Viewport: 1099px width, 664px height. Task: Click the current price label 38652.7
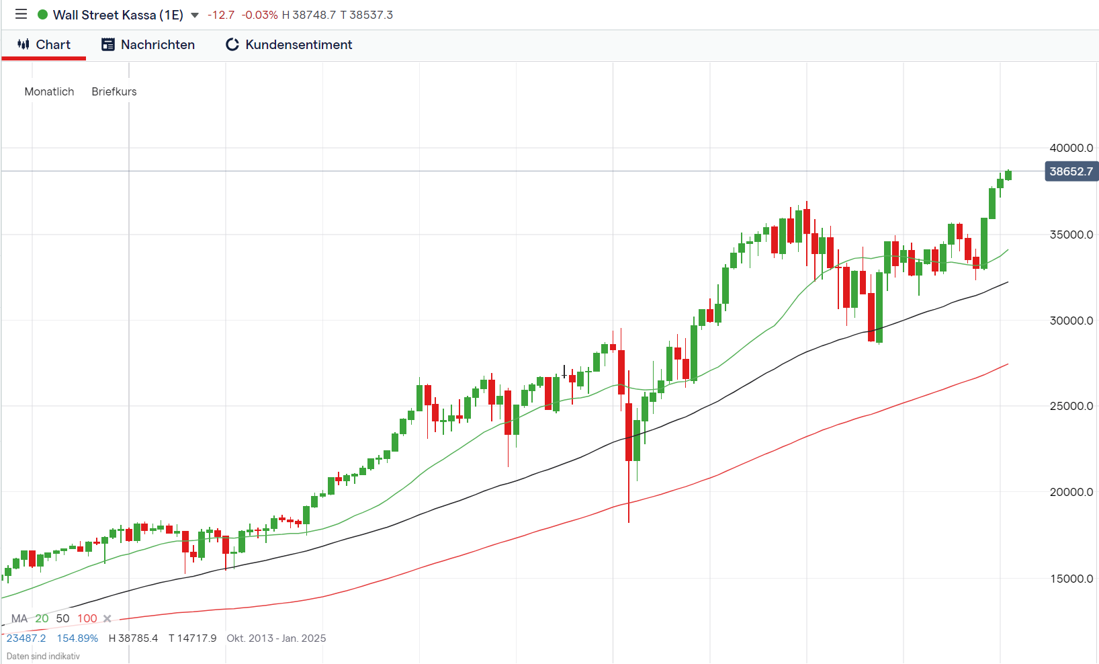tap(1071, 171)
